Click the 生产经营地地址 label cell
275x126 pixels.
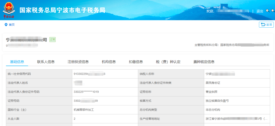171,119
